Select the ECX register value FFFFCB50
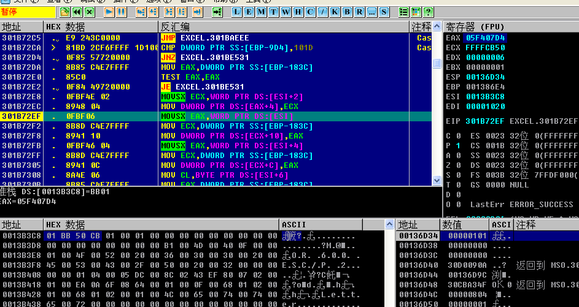579x307 pixels. point(485,48)
